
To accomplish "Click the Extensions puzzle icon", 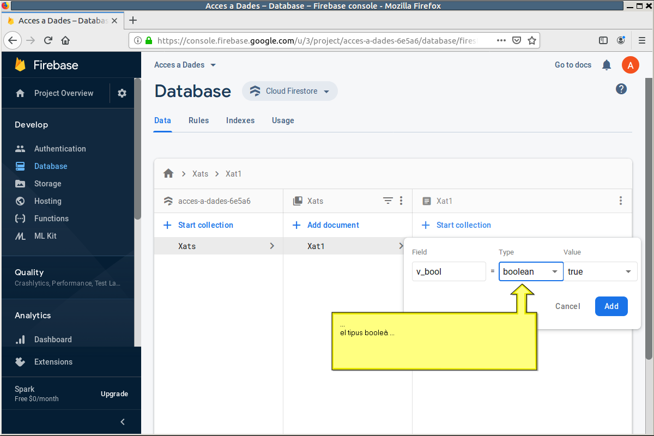I will click(x=20, y=362).
